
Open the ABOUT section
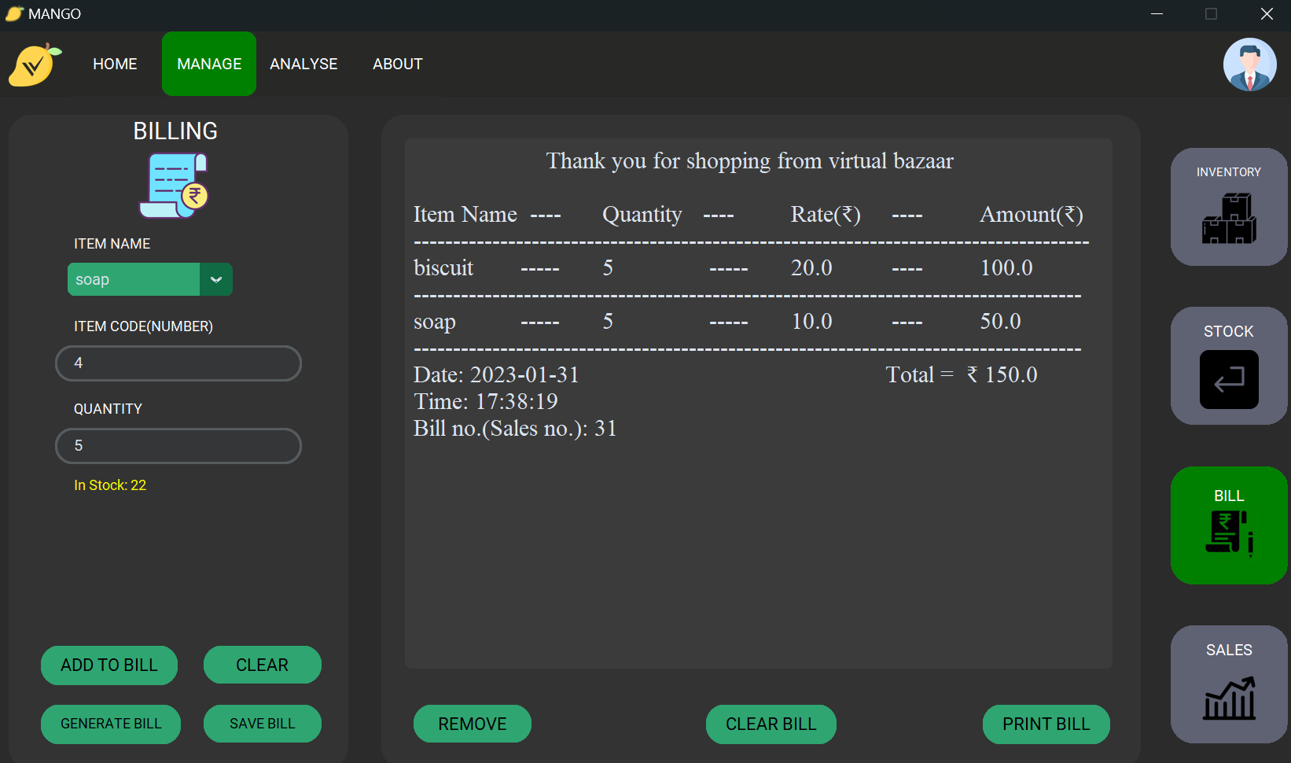click(x=397, y=64)
